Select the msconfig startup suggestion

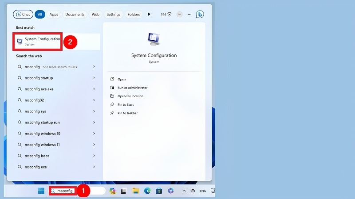(56, 78)
